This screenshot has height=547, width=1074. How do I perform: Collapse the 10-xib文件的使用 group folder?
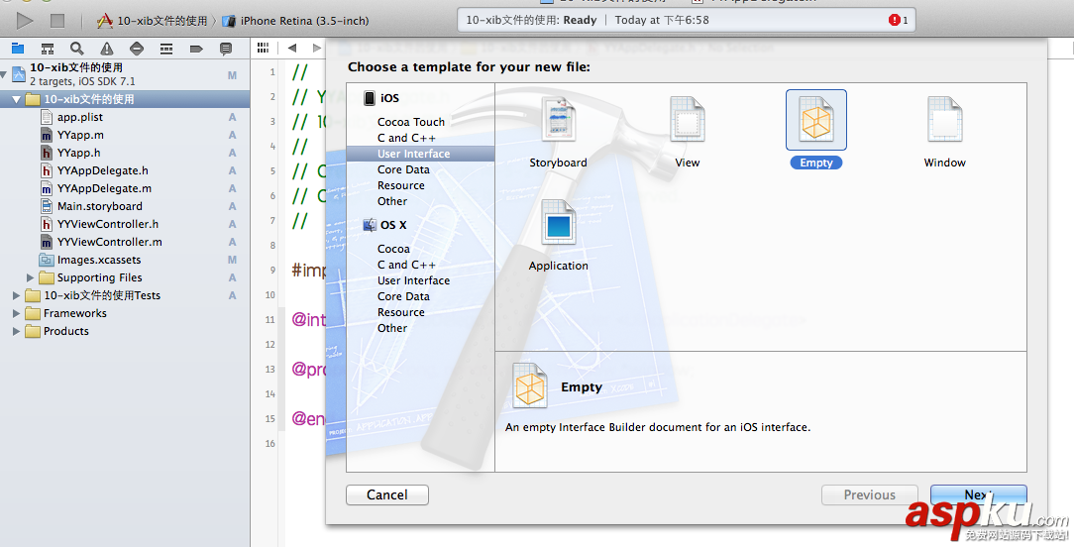click(x=16, y=99)
